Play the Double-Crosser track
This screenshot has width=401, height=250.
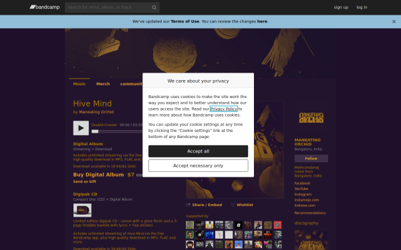tap(81, 128)
